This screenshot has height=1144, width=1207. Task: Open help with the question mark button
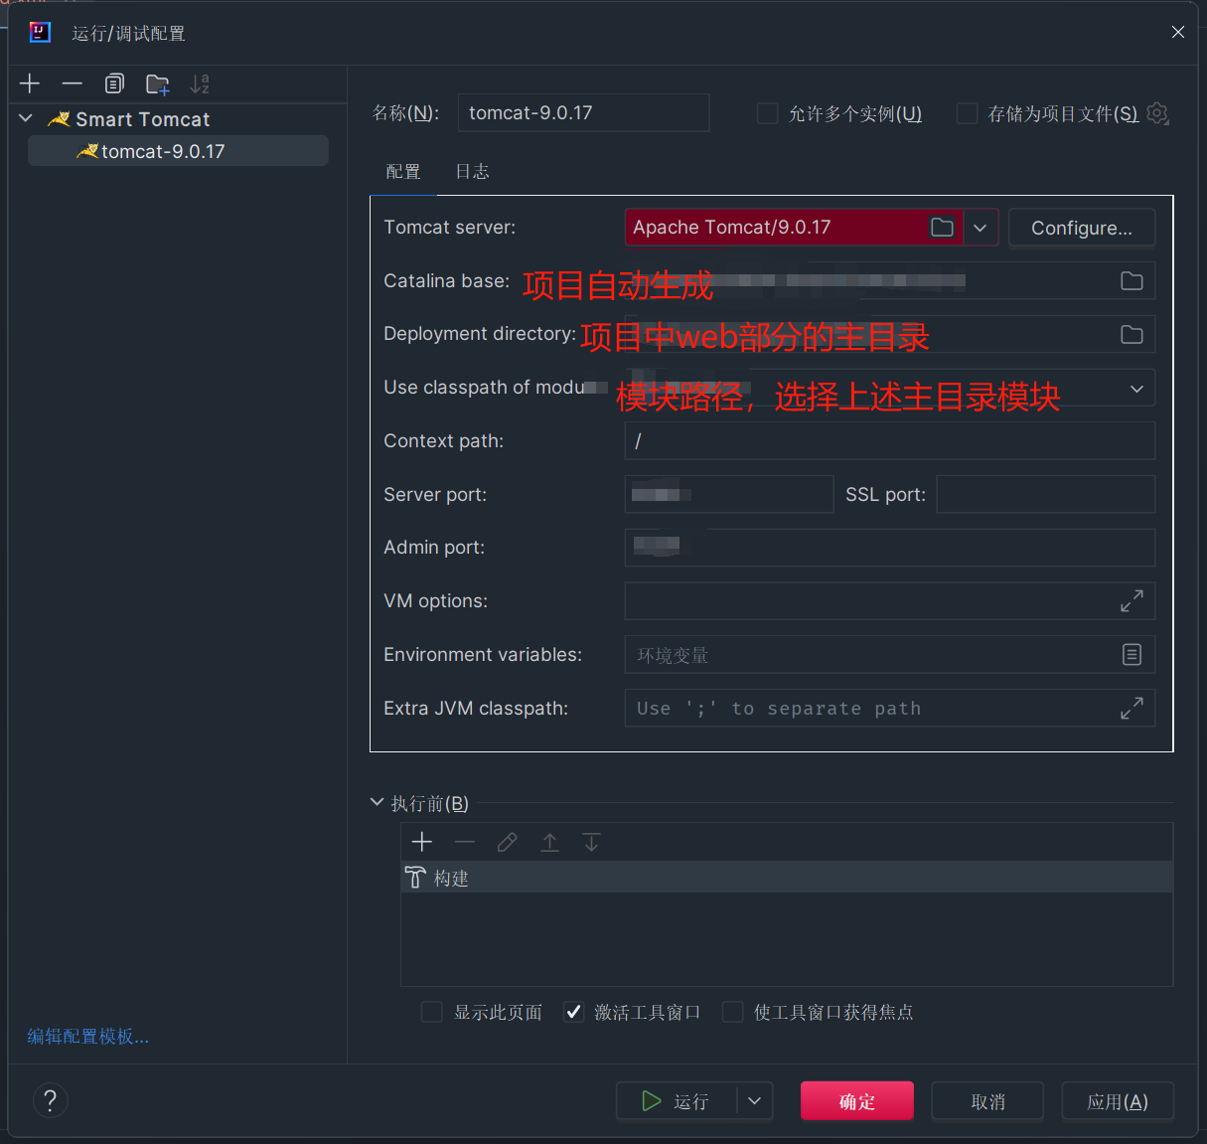pyautogui.click(x=51, y=1100)
